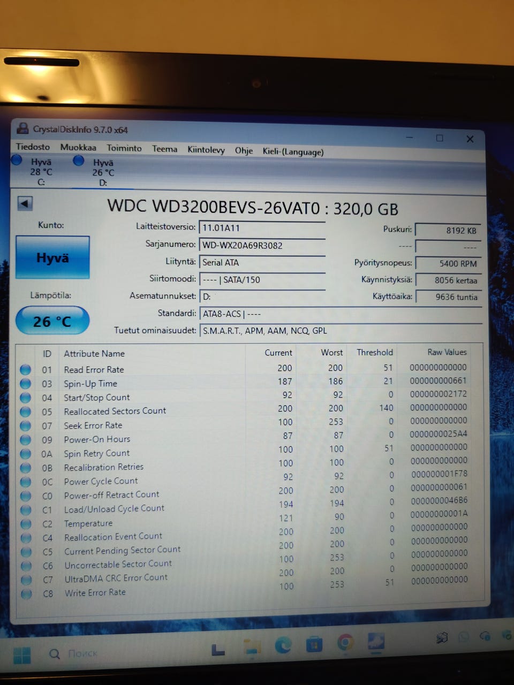
Task: Click the Puskuri value 8192 KB
Action: click(448, 230)
